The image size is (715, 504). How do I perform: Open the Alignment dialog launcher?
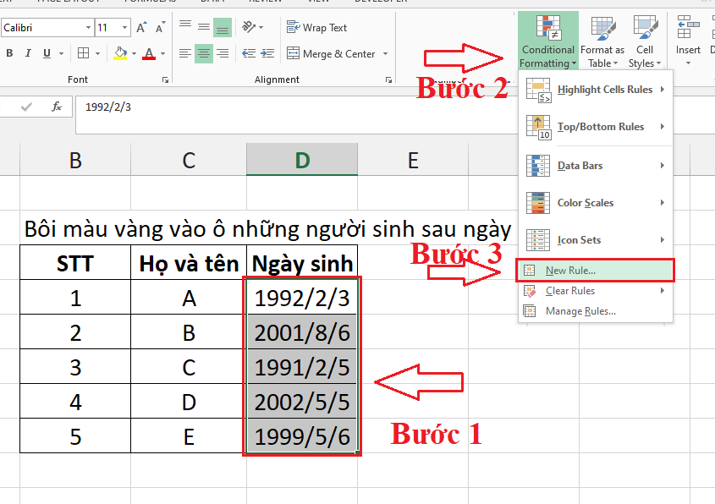pos(388,79)
